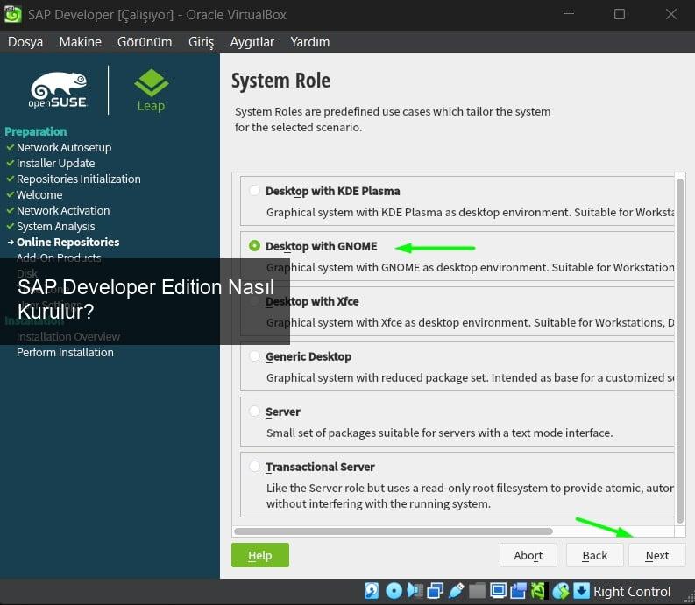
Task: Click the USB devices status icon
Action: click(456, 591)
